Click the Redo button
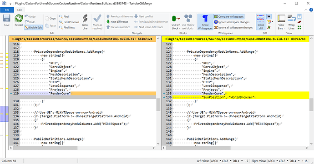 (x=30, y=22)
